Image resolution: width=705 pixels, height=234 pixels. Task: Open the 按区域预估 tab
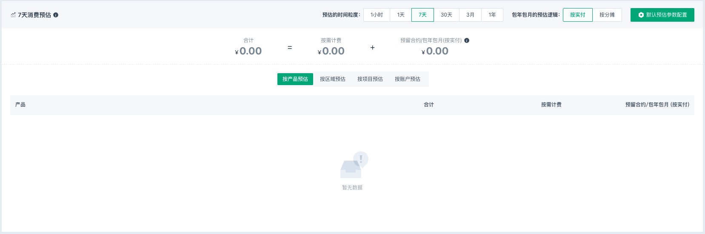coord(332,79)
